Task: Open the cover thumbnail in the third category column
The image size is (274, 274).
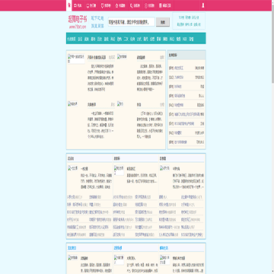Action: tap(164, 168)
